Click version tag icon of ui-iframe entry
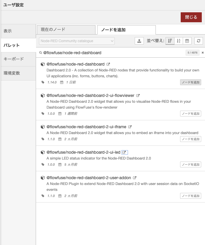The image size is (205, 245). [43, 139]
